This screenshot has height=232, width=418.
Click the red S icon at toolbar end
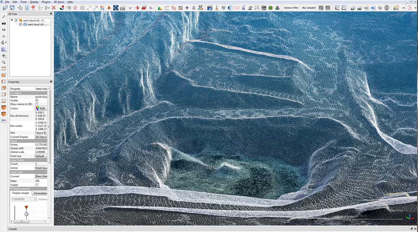click(410, 8)
